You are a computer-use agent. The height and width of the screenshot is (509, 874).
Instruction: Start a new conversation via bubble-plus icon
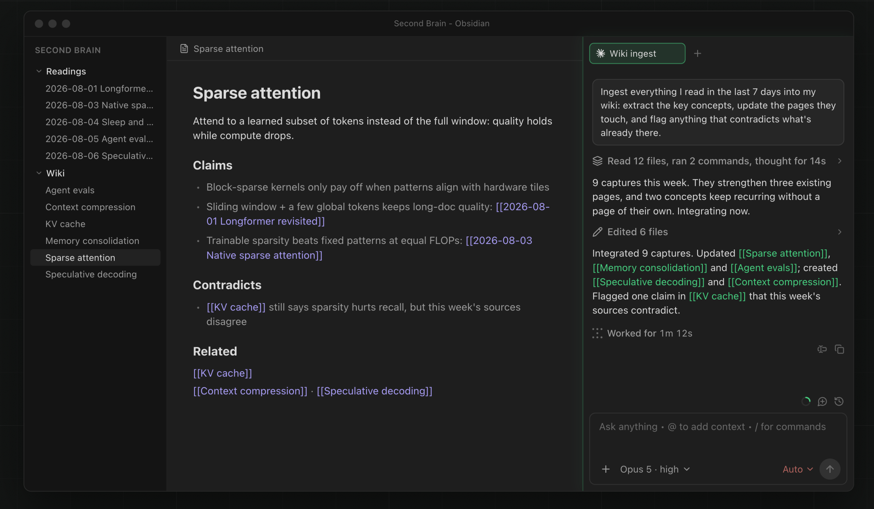[822, 401]
